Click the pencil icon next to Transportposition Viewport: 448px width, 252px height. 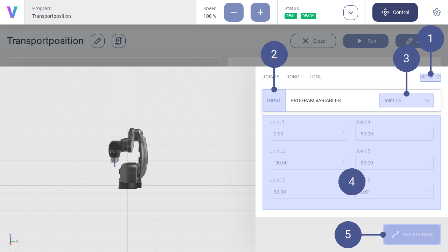98,41
